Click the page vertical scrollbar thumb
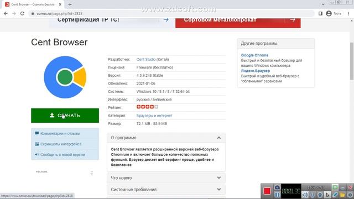354x199 pixels. click(352, 61)
